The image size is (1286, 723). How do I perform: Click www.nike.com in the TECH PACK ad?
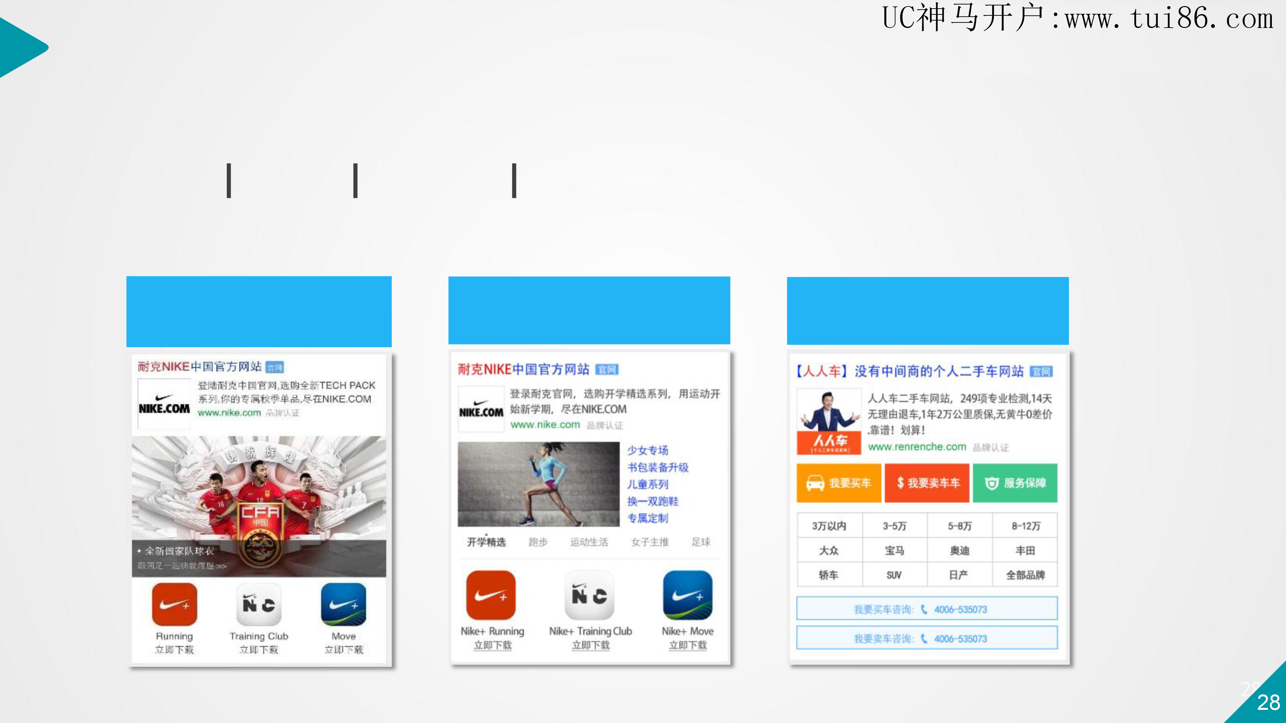[229, 413]
